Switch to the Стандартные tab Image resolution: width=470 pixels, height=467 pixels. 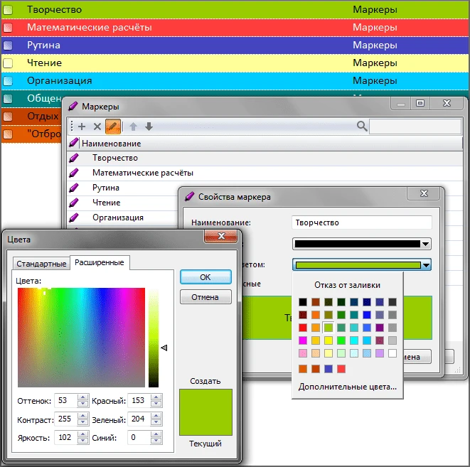(x=41, y=263)
